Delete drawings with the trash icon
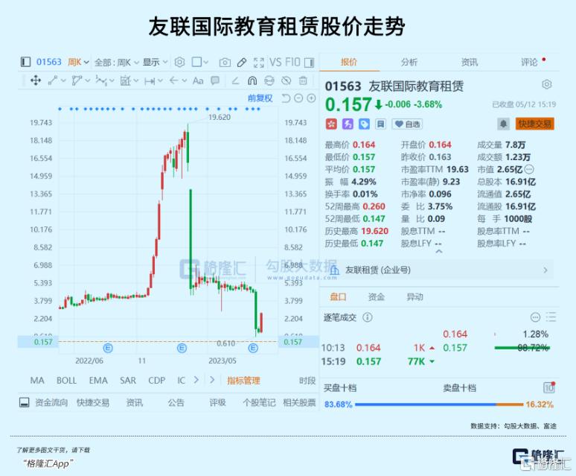576x476 pixels. point(303,80)
